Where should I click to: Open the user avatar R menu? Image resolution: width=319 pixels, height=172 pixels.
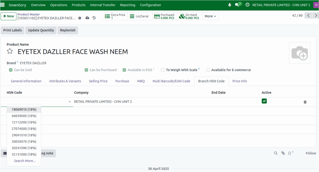coord(316,5)
